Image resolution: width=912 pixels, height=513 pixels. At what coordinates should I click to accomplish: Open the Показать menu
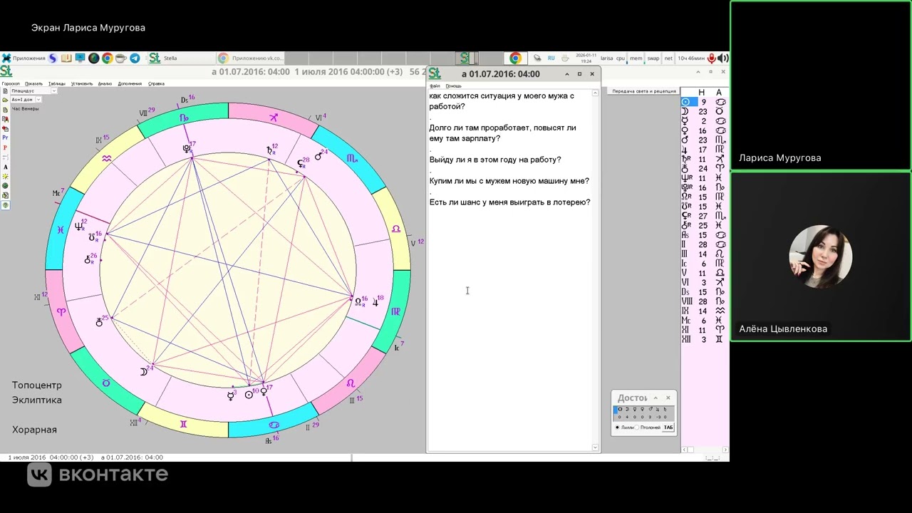pyautogui.click(x=33, y=84)
